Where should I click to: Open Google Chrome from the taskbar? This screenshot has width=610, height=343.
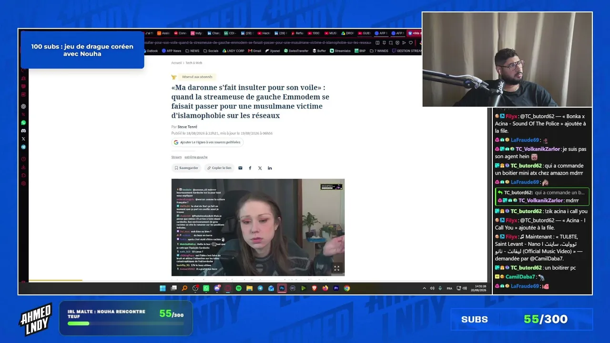pyautogui.click(x=347, y=288)
